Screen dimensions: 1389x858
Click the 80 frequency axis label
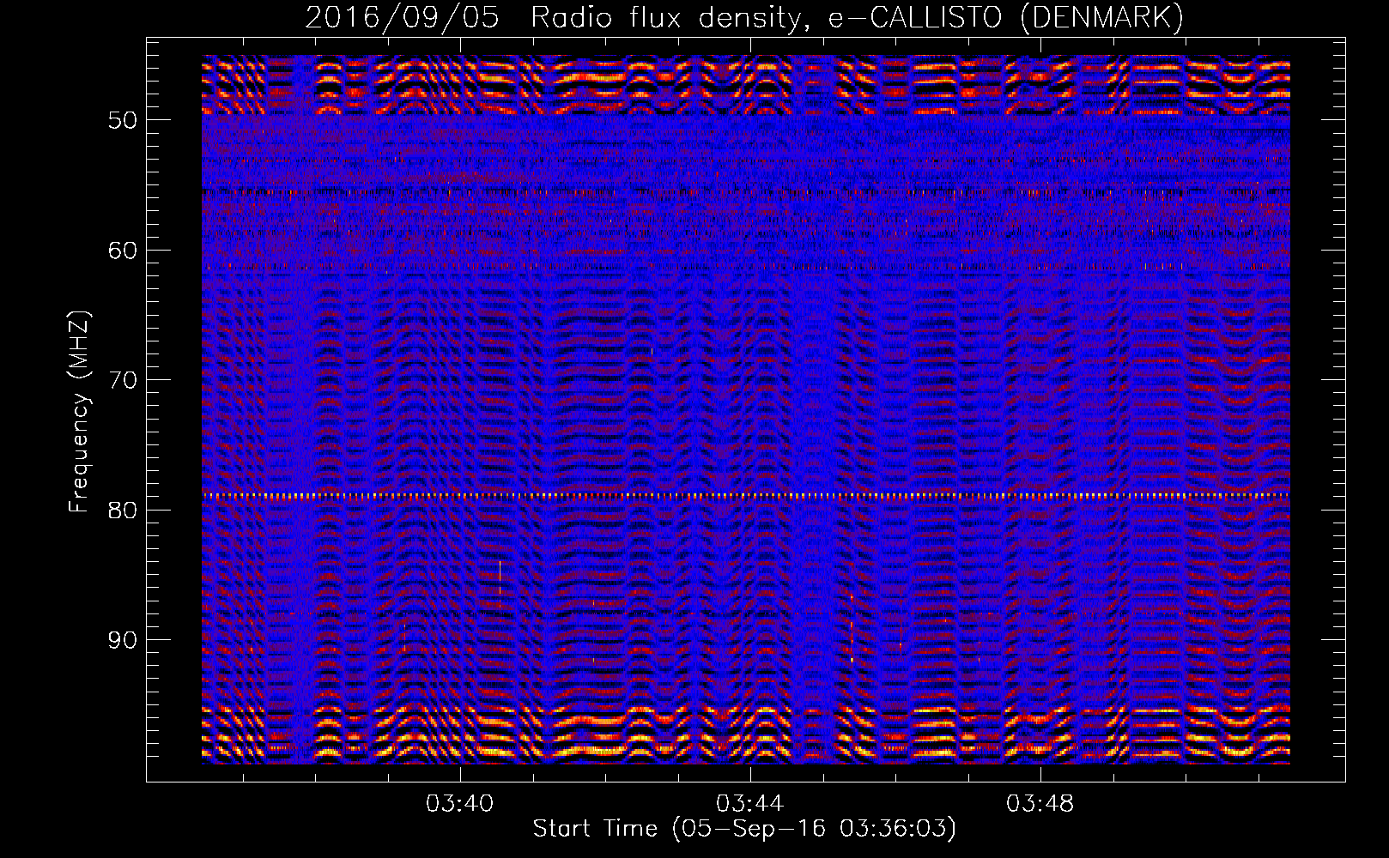point(123,511)
